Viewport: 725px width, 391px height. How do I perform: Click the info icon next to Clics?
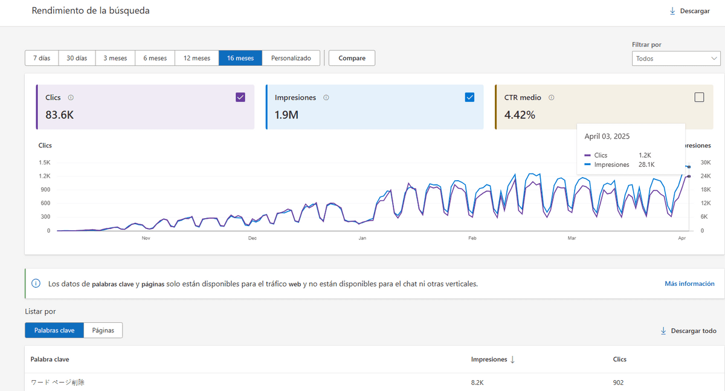[x=71, y=97]
